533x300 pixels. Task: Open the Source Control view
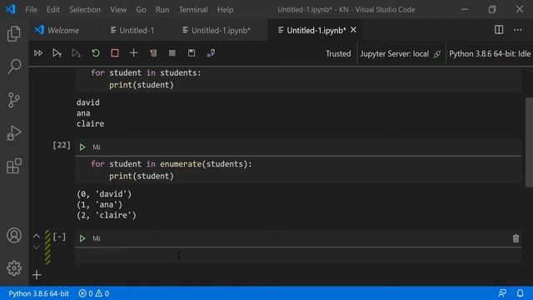coord(14,100)
